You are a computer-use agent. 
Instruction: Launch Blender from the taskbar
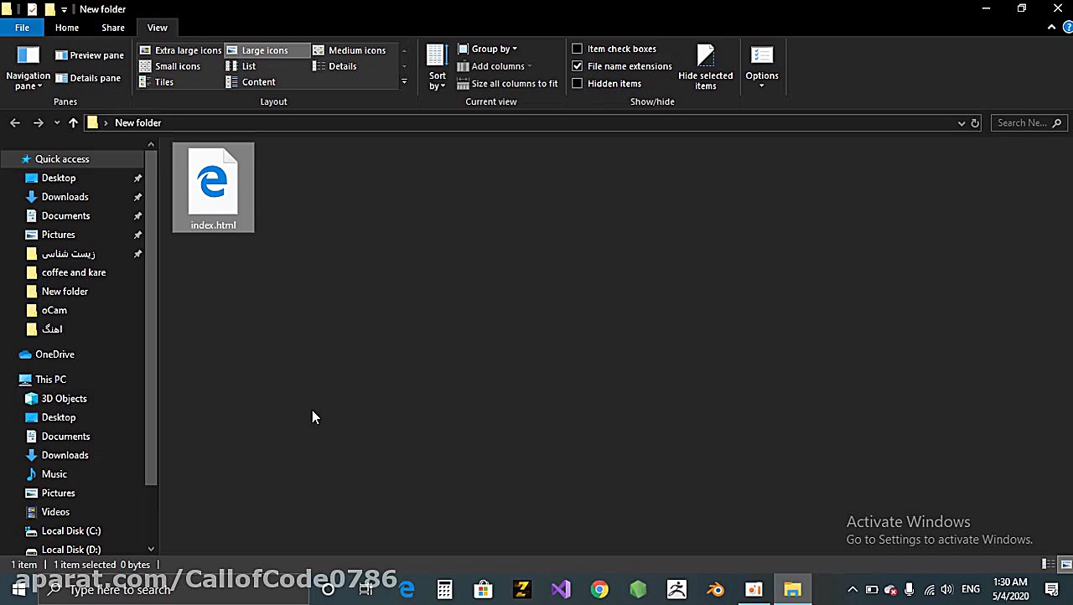(x=715, y=590)
